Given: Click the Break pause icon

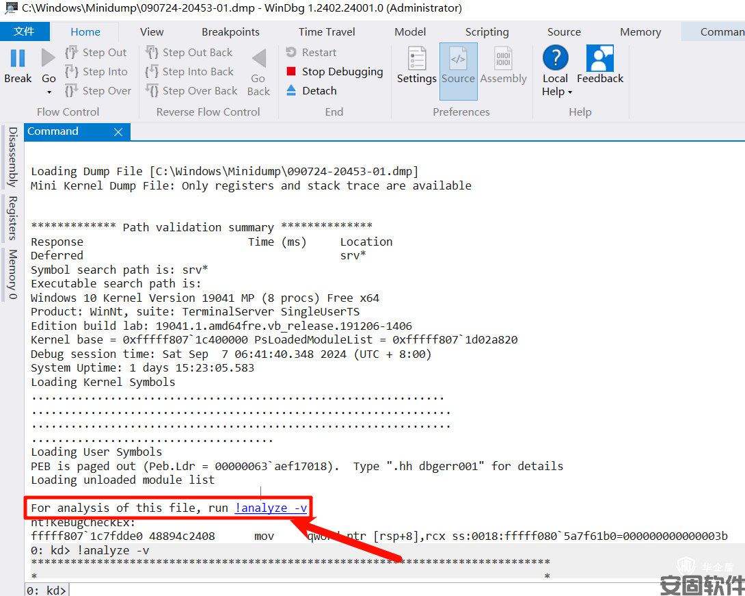Looking at the screenshot, I should coord(18,58).
